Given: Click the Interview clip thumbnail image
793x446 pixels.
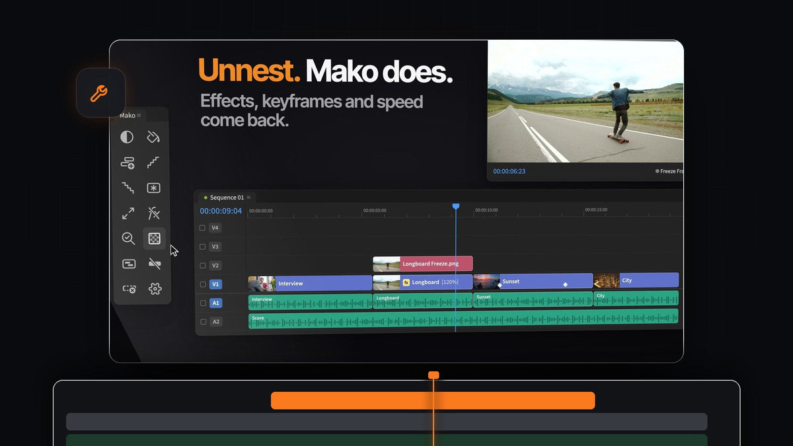Looking at the screenshot, I should tap(262, 284).
